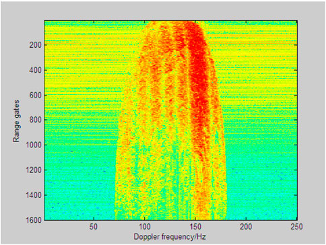Click y-axis tick label 1200
Viewport: 326px width, 245px height.
pyautogui.click(x=34, y=170)
